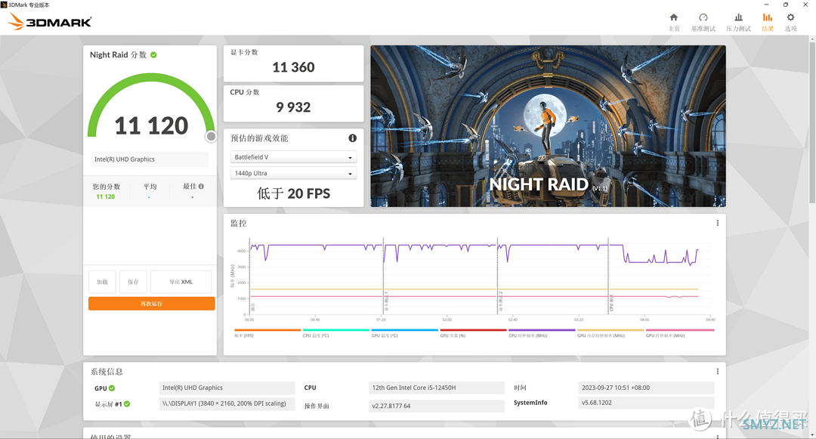Screen dimensions: 816x439
Task: Click the CPU 分数 9 932 score card
Action: pyautogui.click(x=293, y=104)
